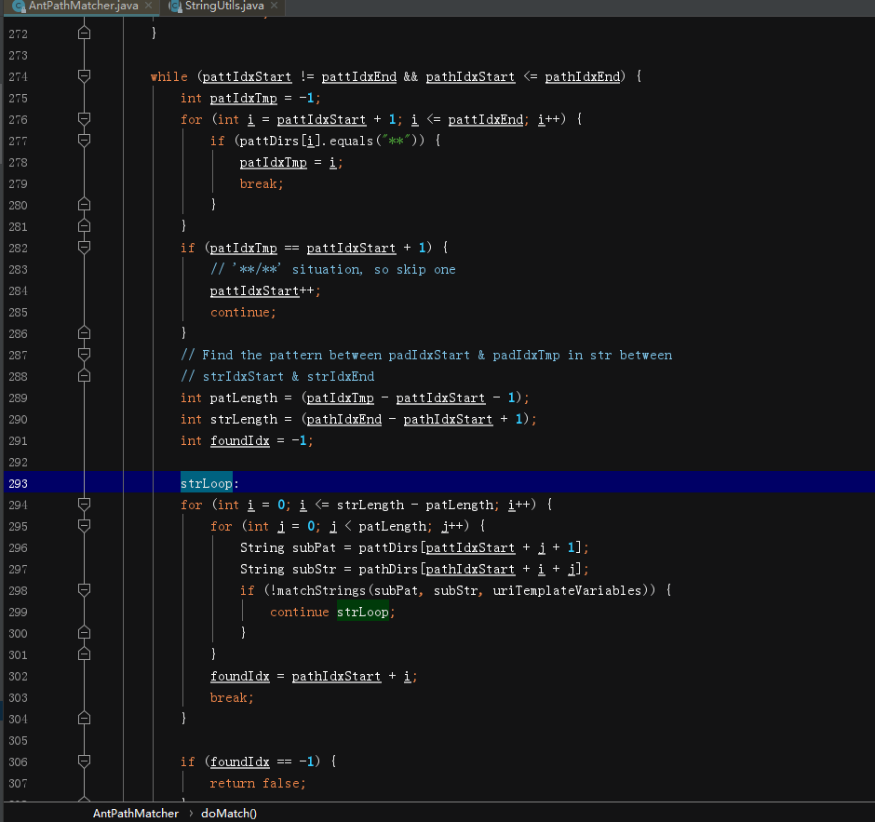This screenshot has width=875, height=822.
Task: Collapse the if block at line 277
Action: (x=85, y=141)
